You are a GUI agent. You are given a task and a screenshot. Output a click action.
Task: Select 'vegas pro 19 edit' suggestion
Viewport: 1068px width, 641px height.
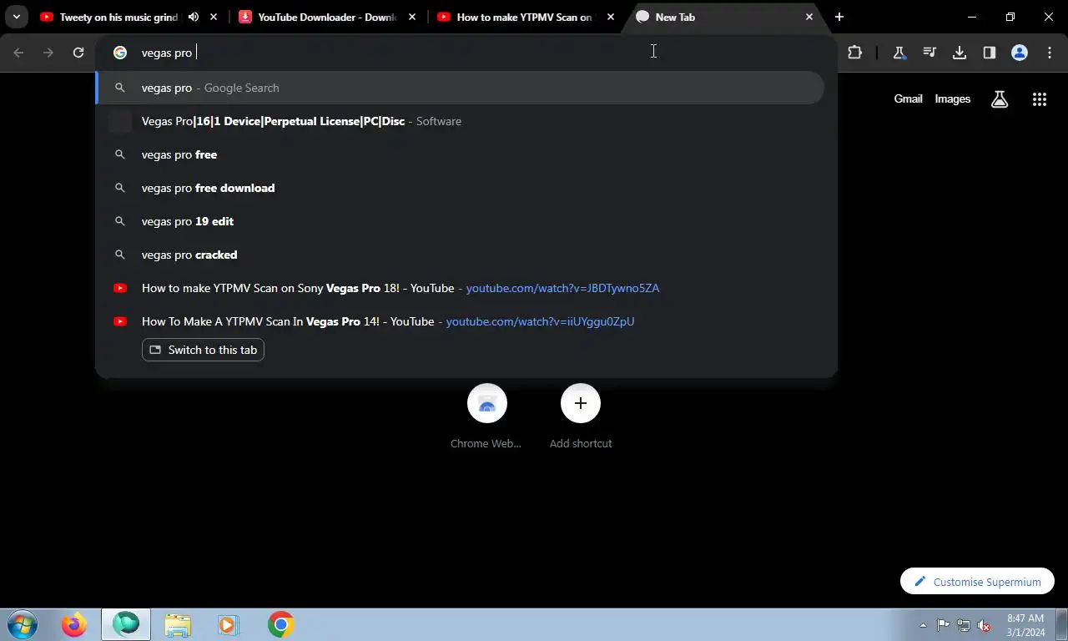click(460, 221)
